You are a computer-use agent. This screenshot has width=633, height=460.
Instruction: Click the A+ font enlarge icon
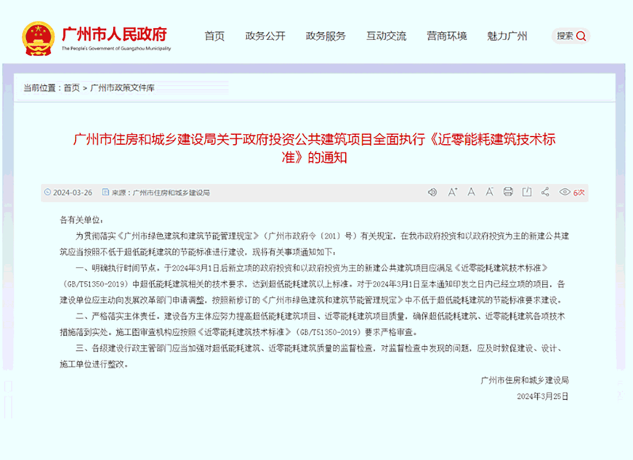[x=452, y=192]
